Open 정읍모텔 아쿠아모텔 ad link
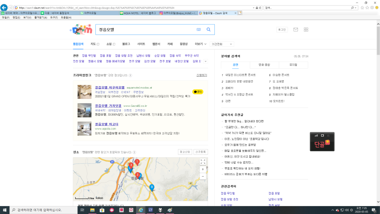This screenshot has width=380, height=214. (110, 88)
